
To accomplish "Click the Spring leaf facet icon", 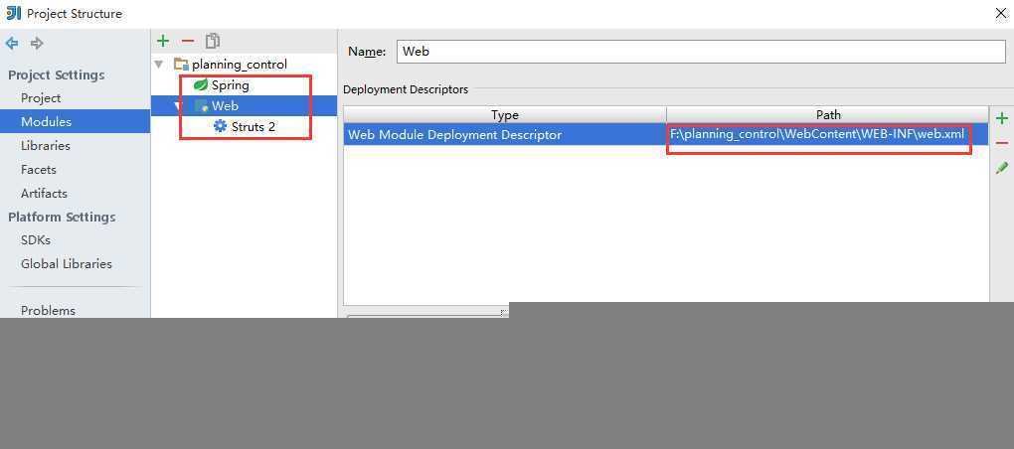I will (201, 84).
